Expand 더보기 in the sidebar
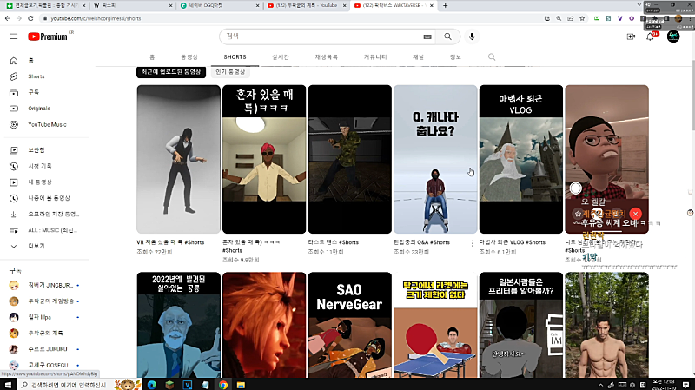 click(x=36, y=246)
